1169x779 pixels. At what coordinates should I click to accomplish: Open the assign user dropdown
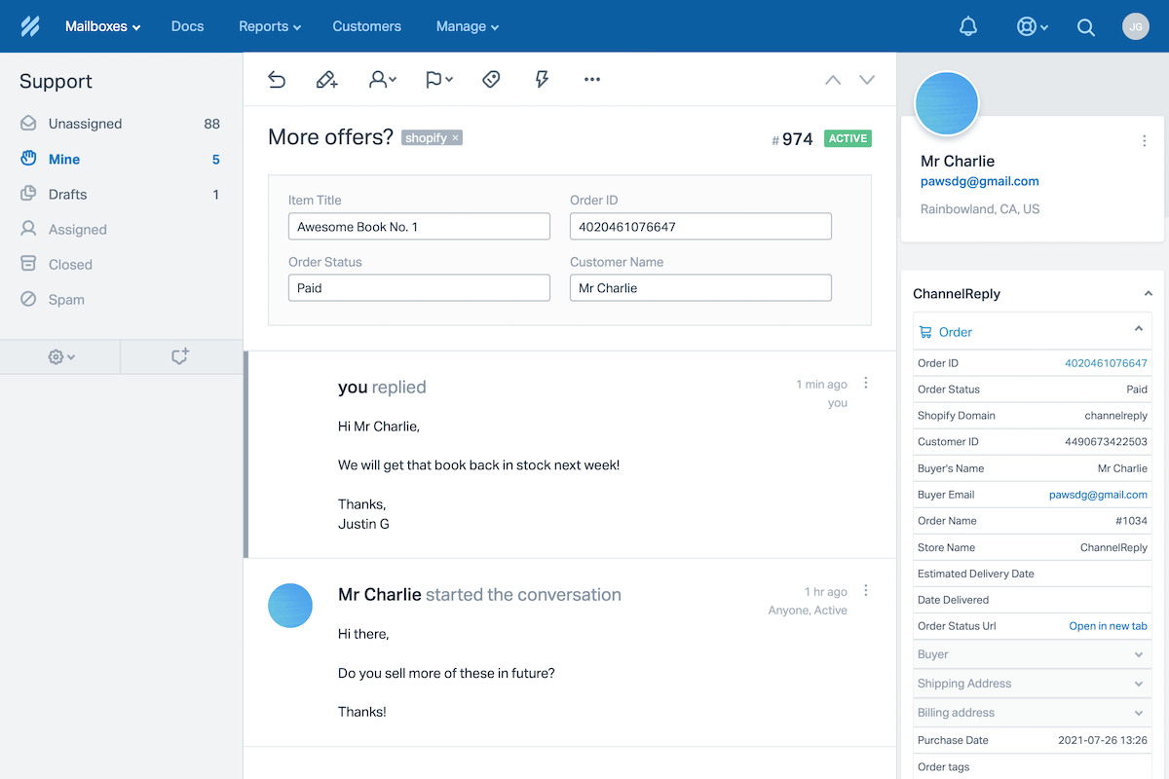pos(382,80)
